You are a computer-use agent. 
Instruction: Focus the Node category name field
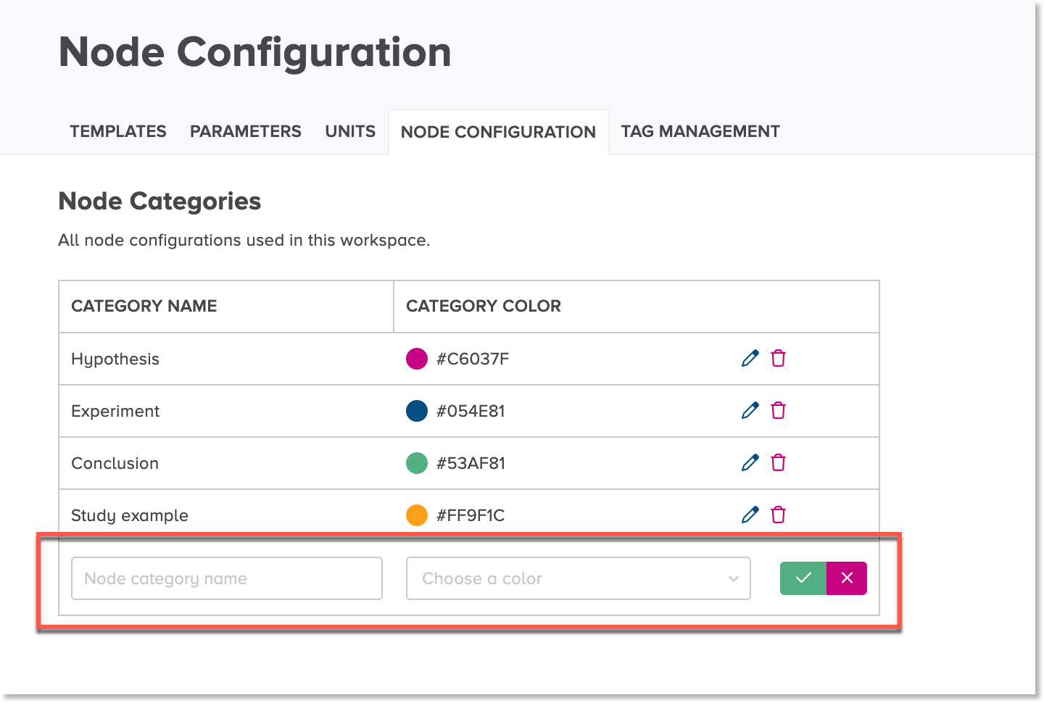(x=227, y=578)
